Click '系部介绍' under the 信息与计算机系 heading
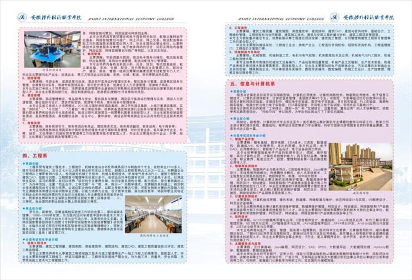412x280 pixels. [241, 92]
